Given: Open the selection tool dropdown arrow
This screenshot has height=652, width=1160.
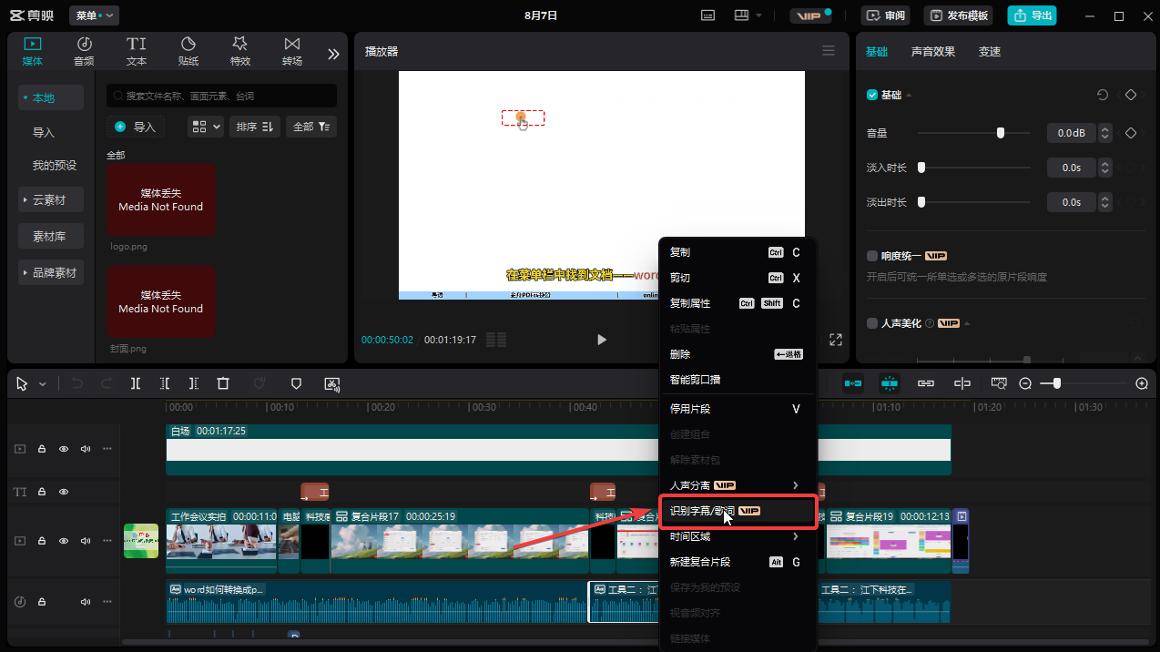Looking at the screenshot, I should (43, 384).
